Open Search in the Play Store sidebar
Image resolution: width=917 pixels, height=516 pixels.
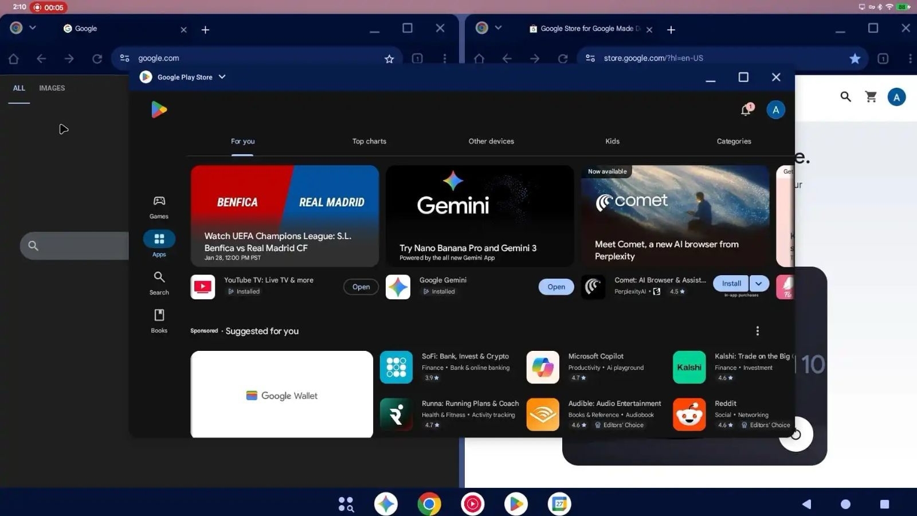(x=159, y=282)
